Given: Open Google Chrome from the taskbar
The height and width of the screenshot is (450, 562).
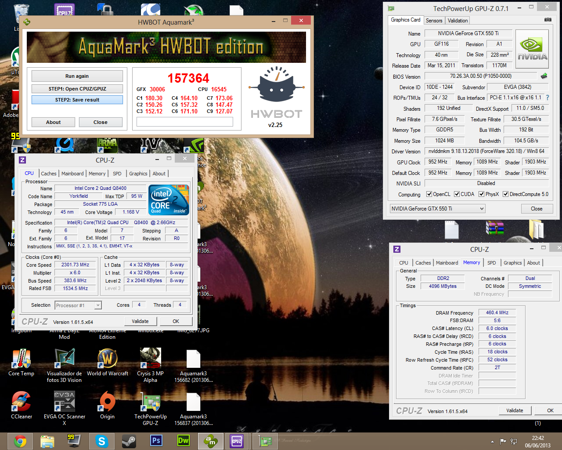Looking at the screenshot, I should click(20, 441).
